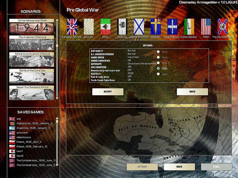Click the bottom Back button
The image size is (238, 178).
[x=179, y=167]
